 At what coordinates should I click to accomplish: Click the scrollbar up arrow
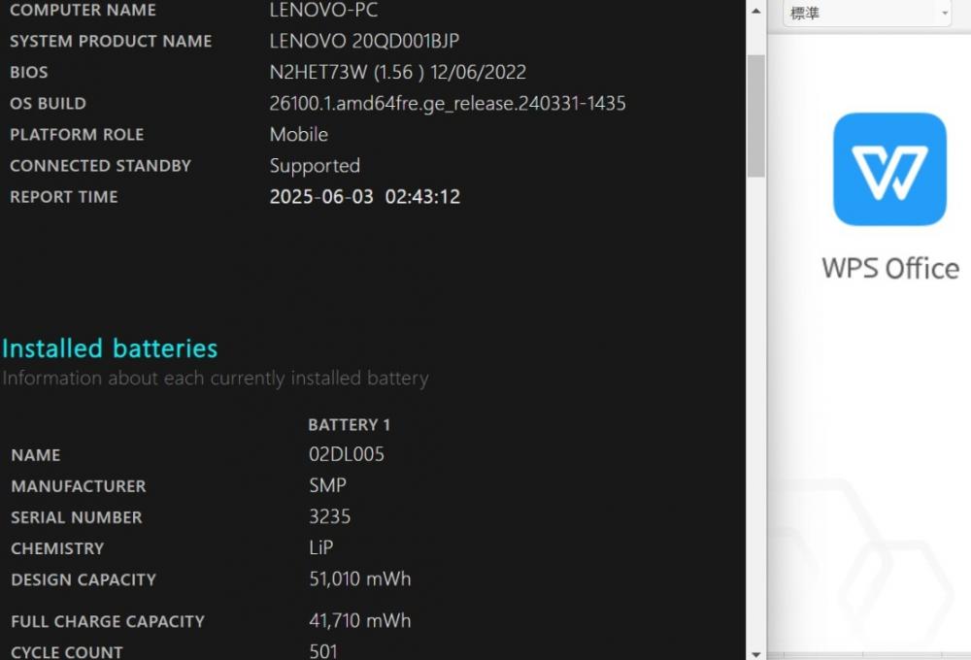[x=756, y=11]
